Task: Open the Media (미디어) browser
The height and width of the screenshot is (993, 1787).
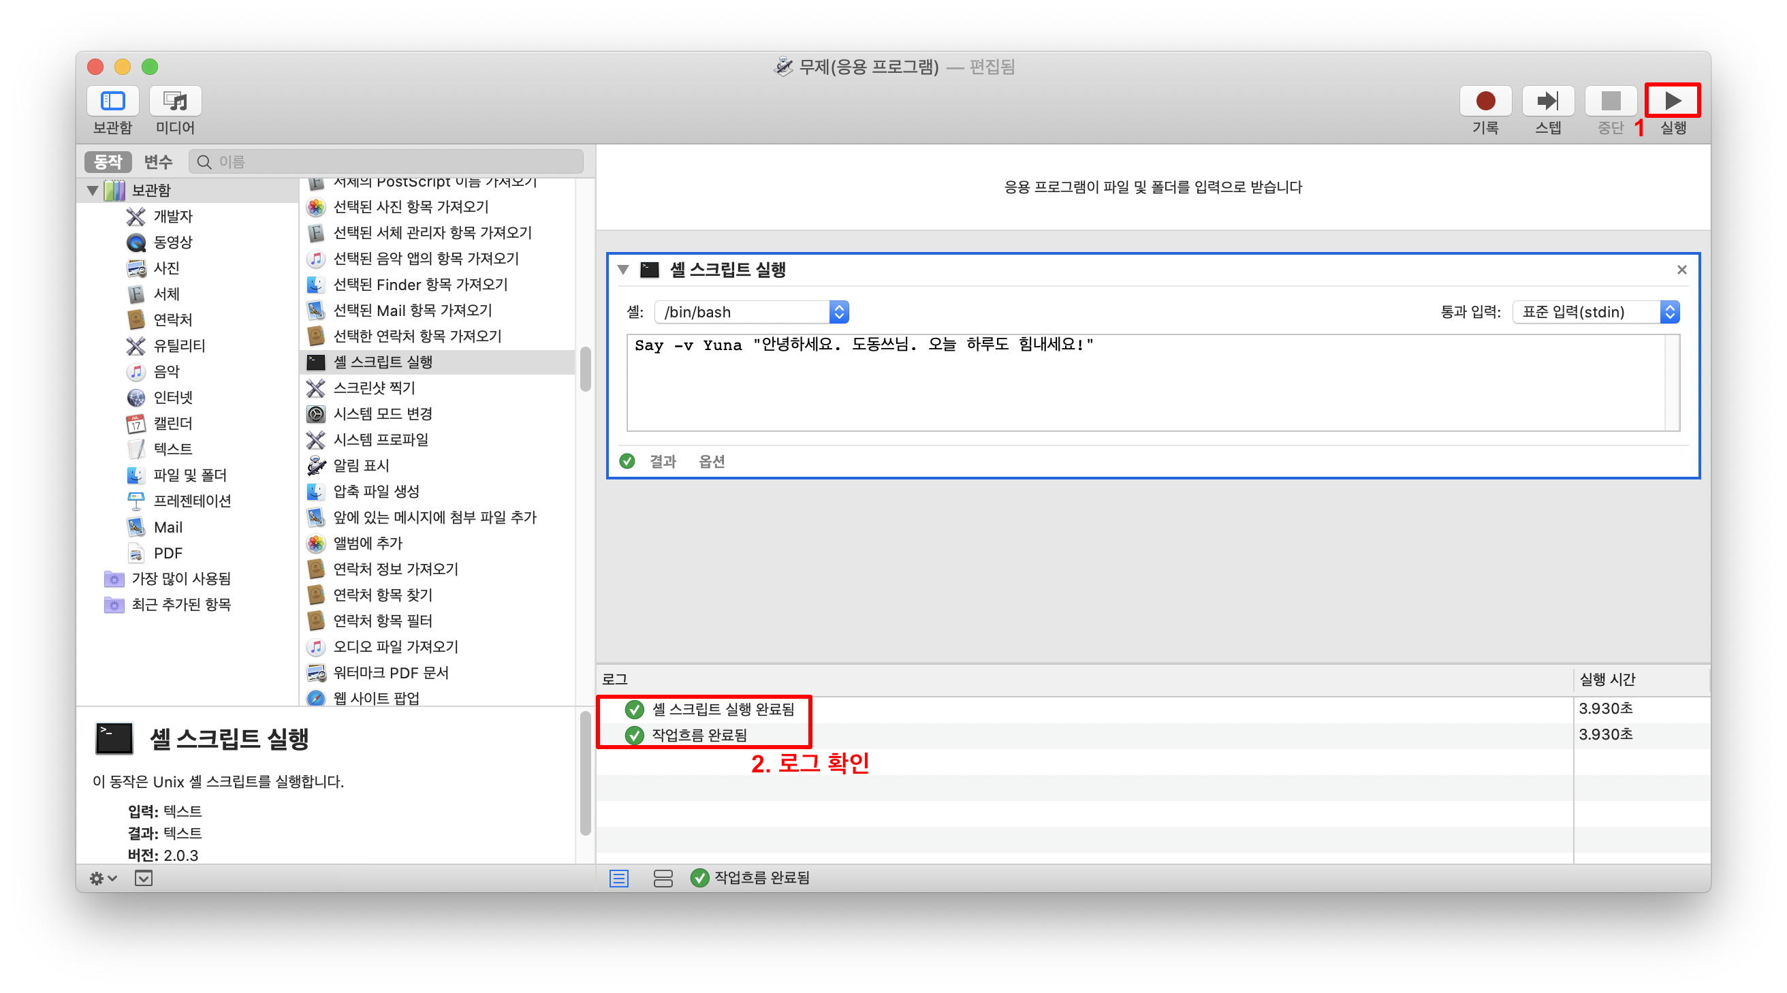Action: (x=175, y=101)
